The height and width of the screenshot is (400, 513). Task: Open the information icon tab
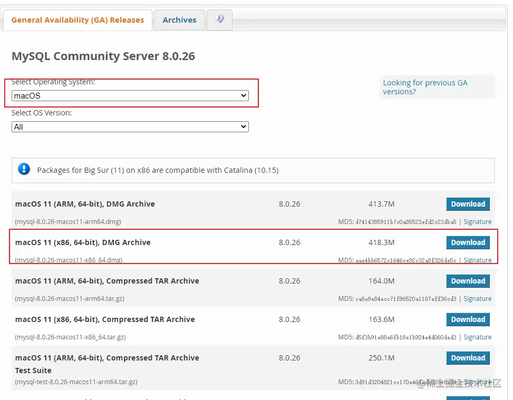[x=219, y=19]
